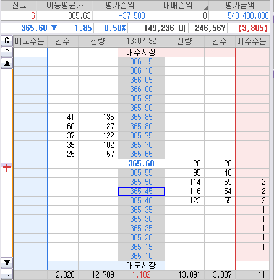274x280 pixels.
Task: Jump to bottom with the thin down arrow
Action: (7, 274)
